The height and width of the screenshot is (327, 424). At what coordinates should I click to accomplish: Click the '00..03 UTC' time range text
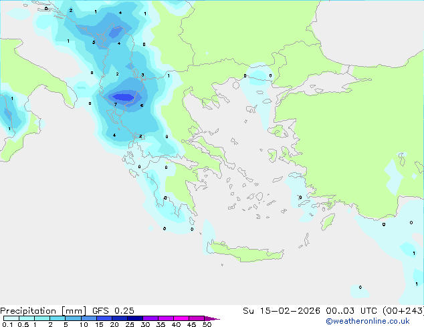pos(351,311)
